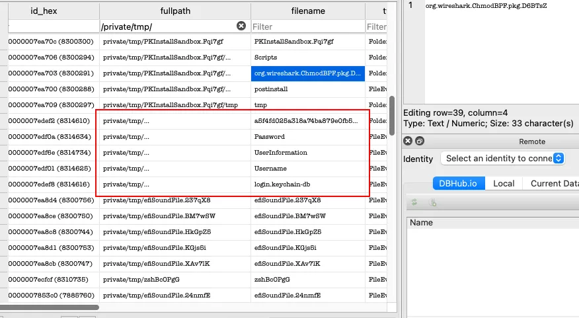Close the Remote panel
Image resolution: width=579 pixels, height=318 pixels.
pos(408,141)
